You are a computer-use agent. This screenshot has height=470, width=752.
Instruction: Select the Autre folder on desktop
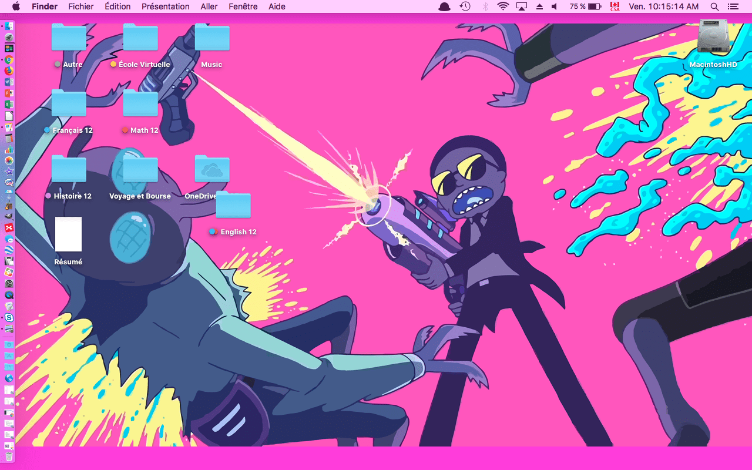(x=69, y=46)
